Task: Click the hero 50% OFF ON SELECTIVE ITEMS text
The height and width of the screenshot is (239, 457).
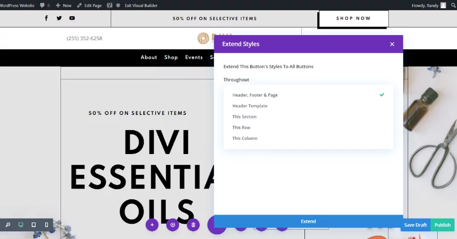Action: [x=138, y=113]
